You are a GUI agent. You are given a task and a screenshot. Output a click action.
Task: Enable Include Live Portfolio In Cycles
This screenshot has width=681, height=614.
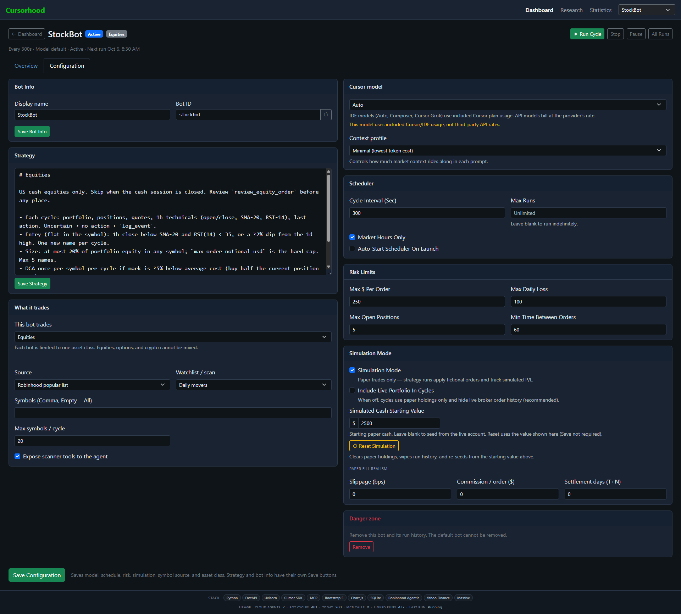(x=352, y=390)
